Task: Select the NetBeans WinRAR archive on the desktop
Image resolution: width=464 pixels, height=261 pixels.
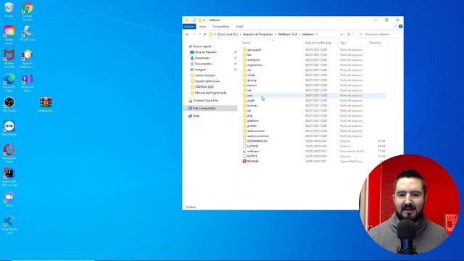Action: click(x=46, y=104)
